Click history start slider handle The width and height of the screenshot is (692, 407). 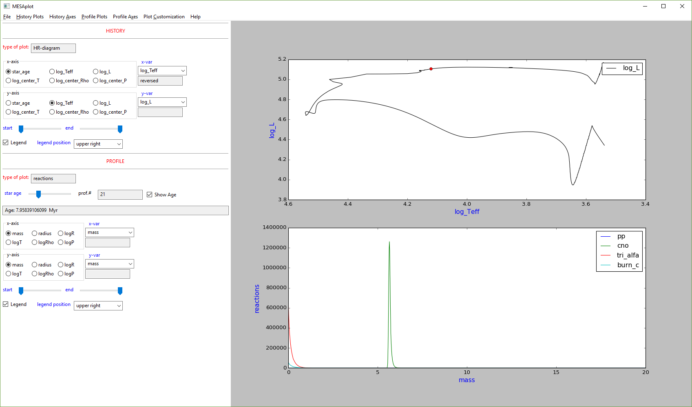[x=21, y=129]
